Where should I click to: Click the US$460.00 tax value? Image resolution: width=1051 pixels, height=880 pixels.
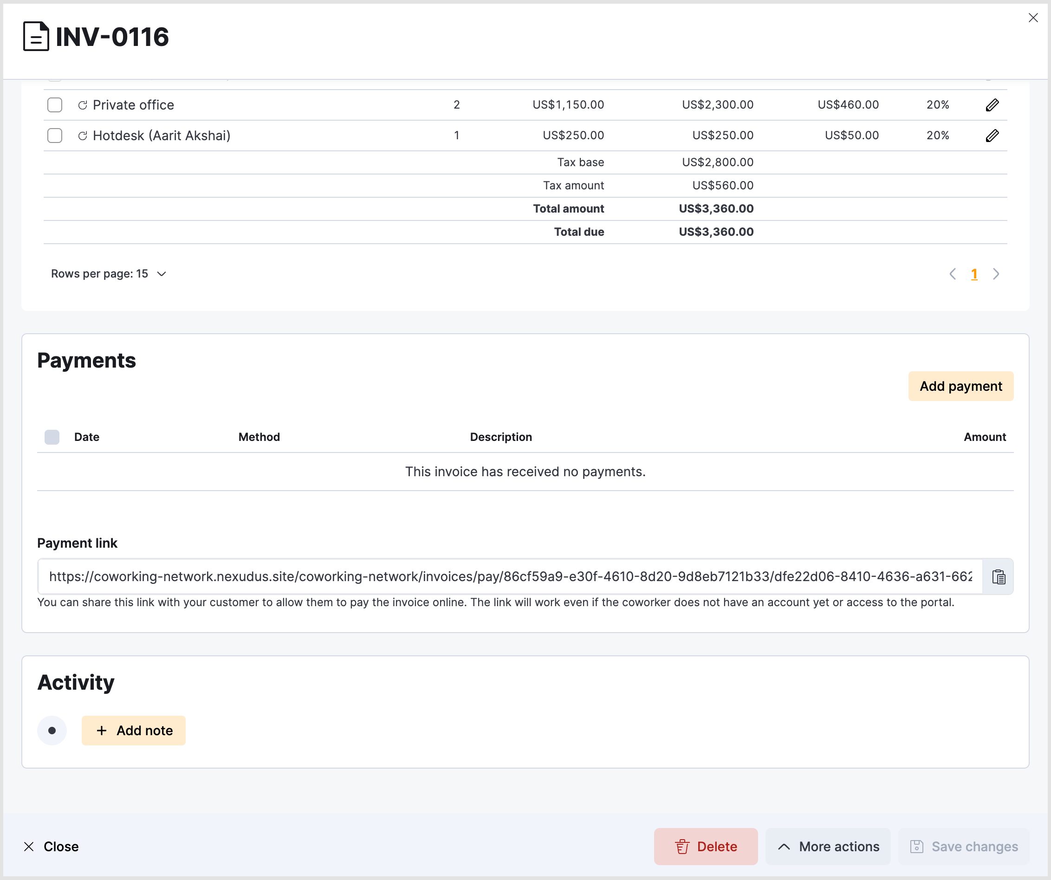[x=848, y=105]
